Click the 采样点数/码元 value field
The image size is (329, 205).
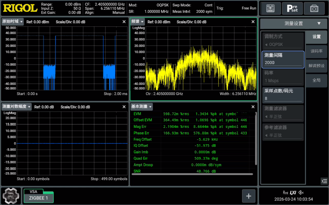(283, 95)
